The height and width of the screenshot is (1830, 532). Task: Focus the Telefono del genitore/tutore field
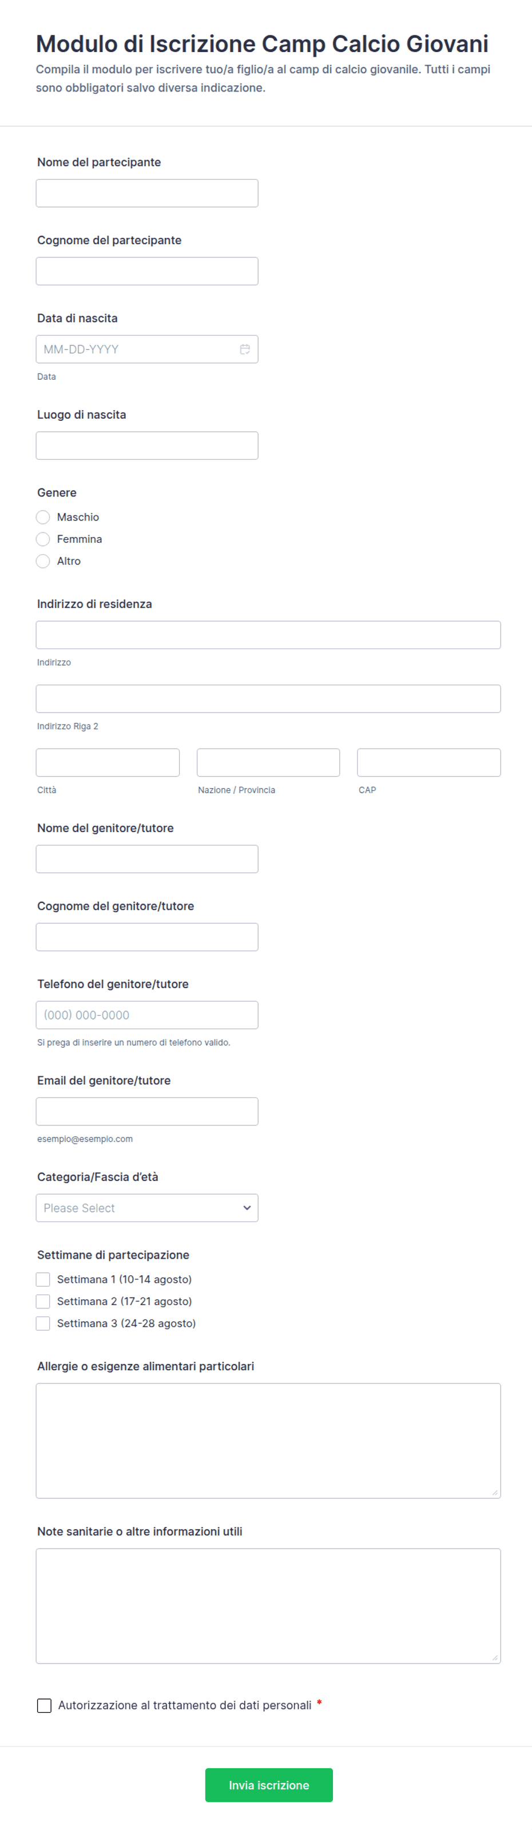coord(147,1015)
